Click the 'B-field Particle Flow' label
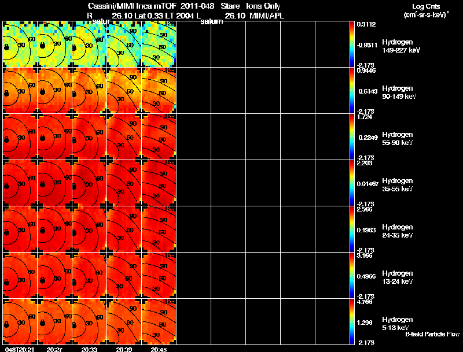Image resolution: width=463 pixels, height=352 pixels. 432,334
